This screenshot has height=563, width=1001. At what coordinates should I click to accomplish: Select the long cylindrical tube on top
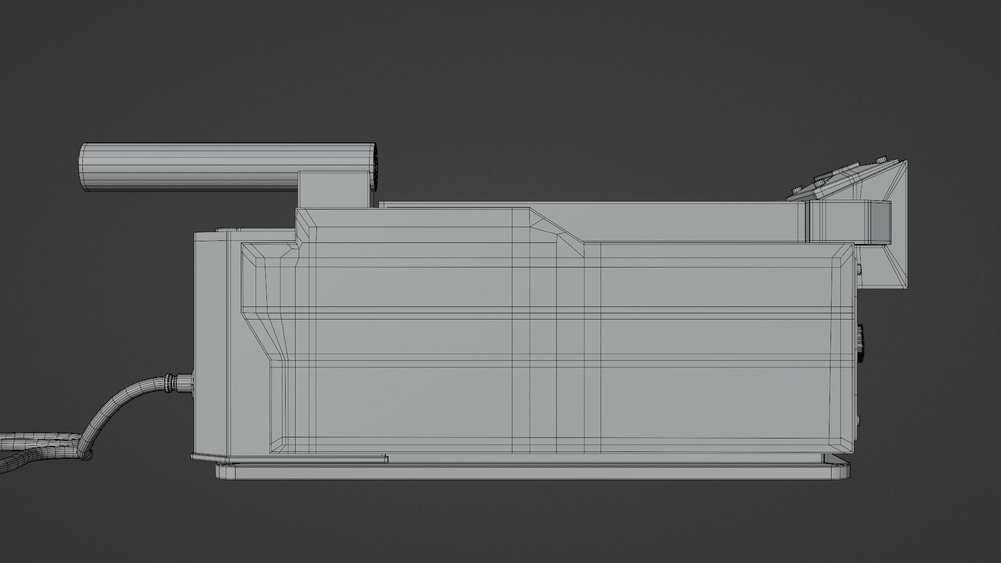tap(228, 167)
